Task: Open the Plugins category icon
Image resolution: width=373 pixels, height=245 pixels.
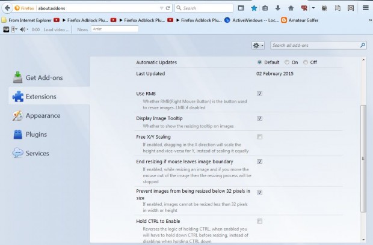Action: [18, 135]
